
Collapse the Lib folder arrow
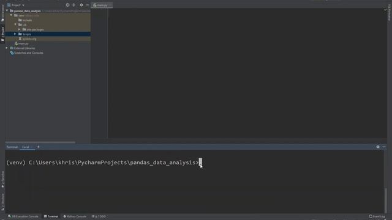click(x=15, y=24)
